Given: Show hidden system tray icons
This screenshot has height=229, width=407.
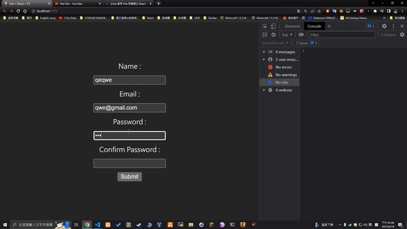Looking at the screenshot, I should click(x=340, y=225).
